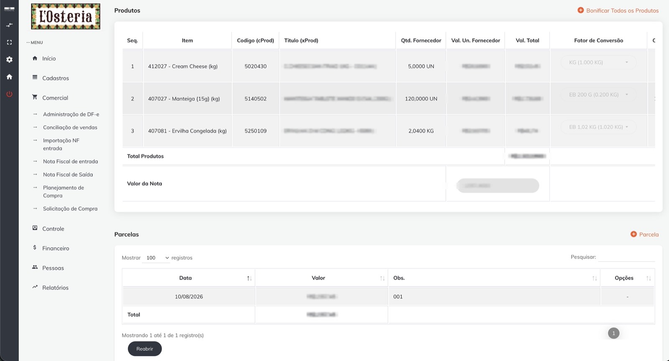Viewport: 669px width, 361px height.
Task: Click the sort arrows in the Opções column
Action: (649, 278)
